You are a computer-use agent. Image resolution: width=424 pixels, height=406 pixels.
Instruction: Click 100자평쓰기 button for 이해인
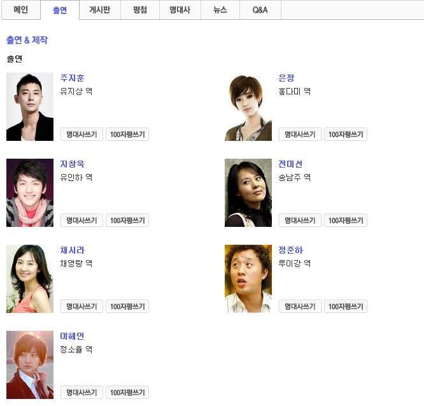click(127, 393)
